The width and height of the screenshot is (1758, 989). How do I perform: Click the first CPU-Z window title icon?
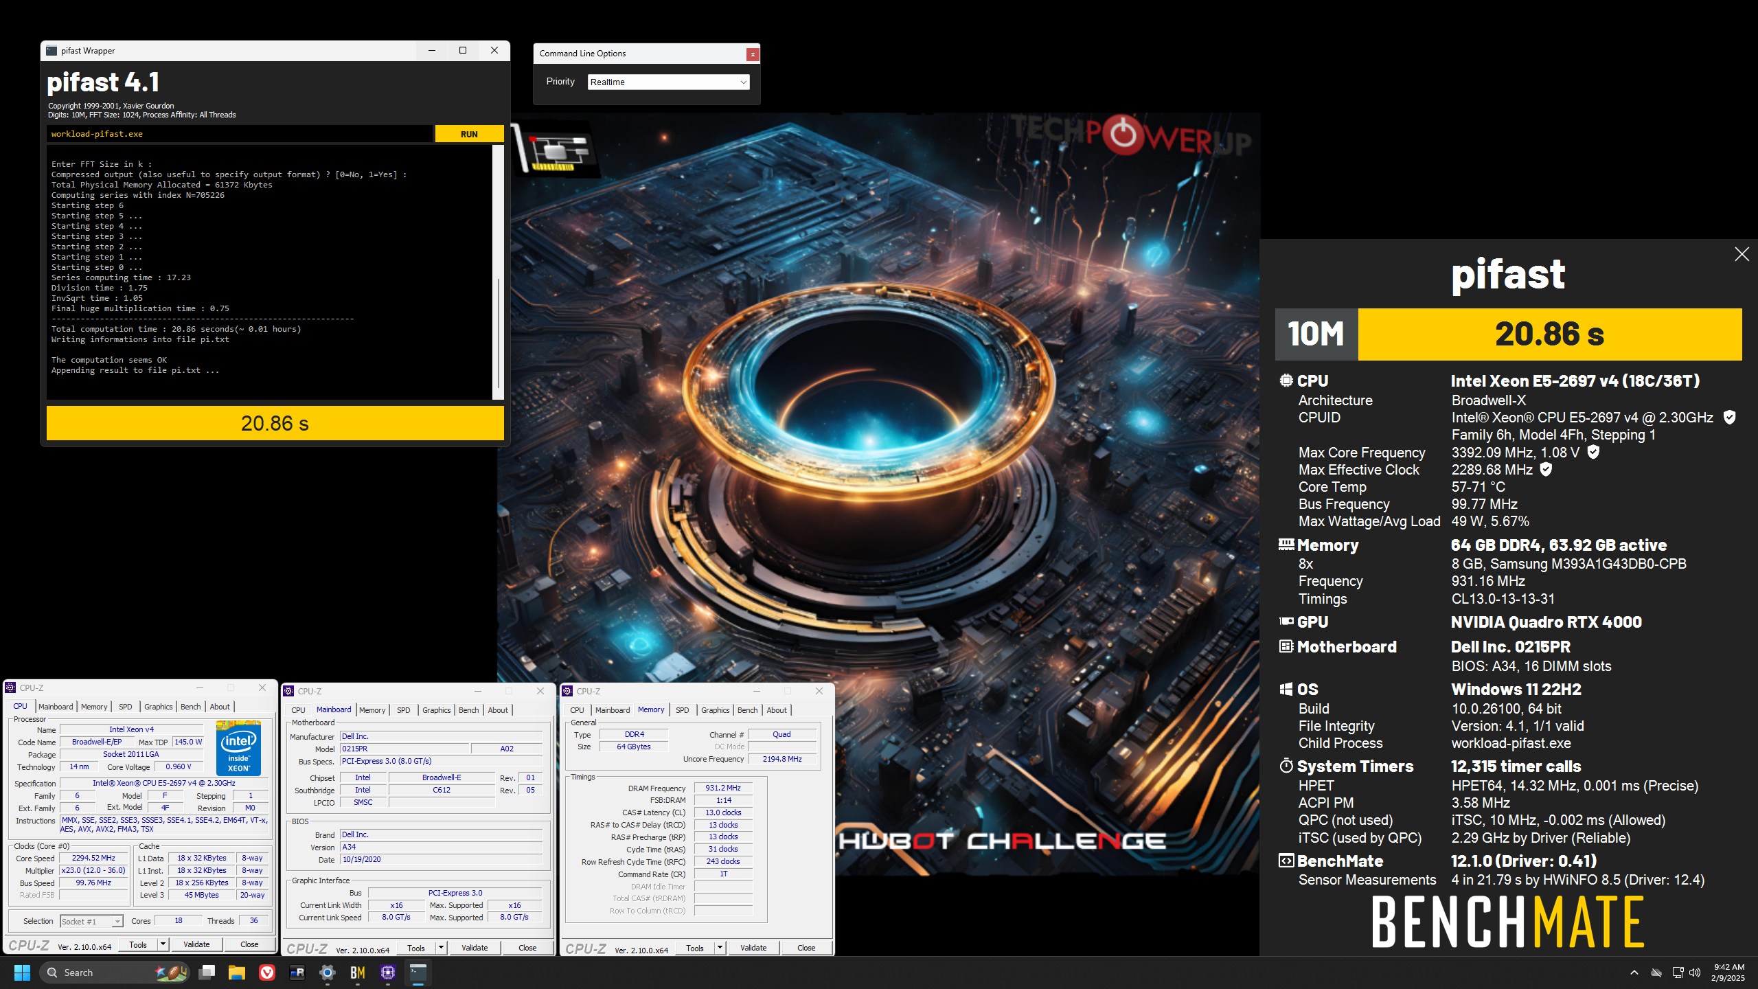10,687
